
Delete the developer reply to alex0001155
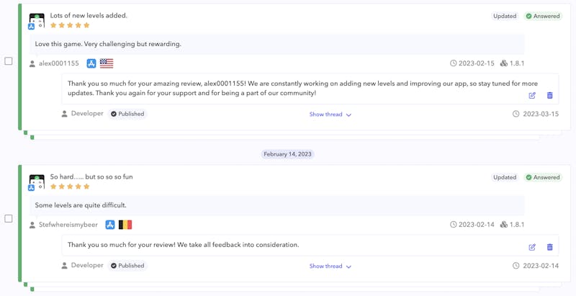pyautogui.click(x=550, y=95)
